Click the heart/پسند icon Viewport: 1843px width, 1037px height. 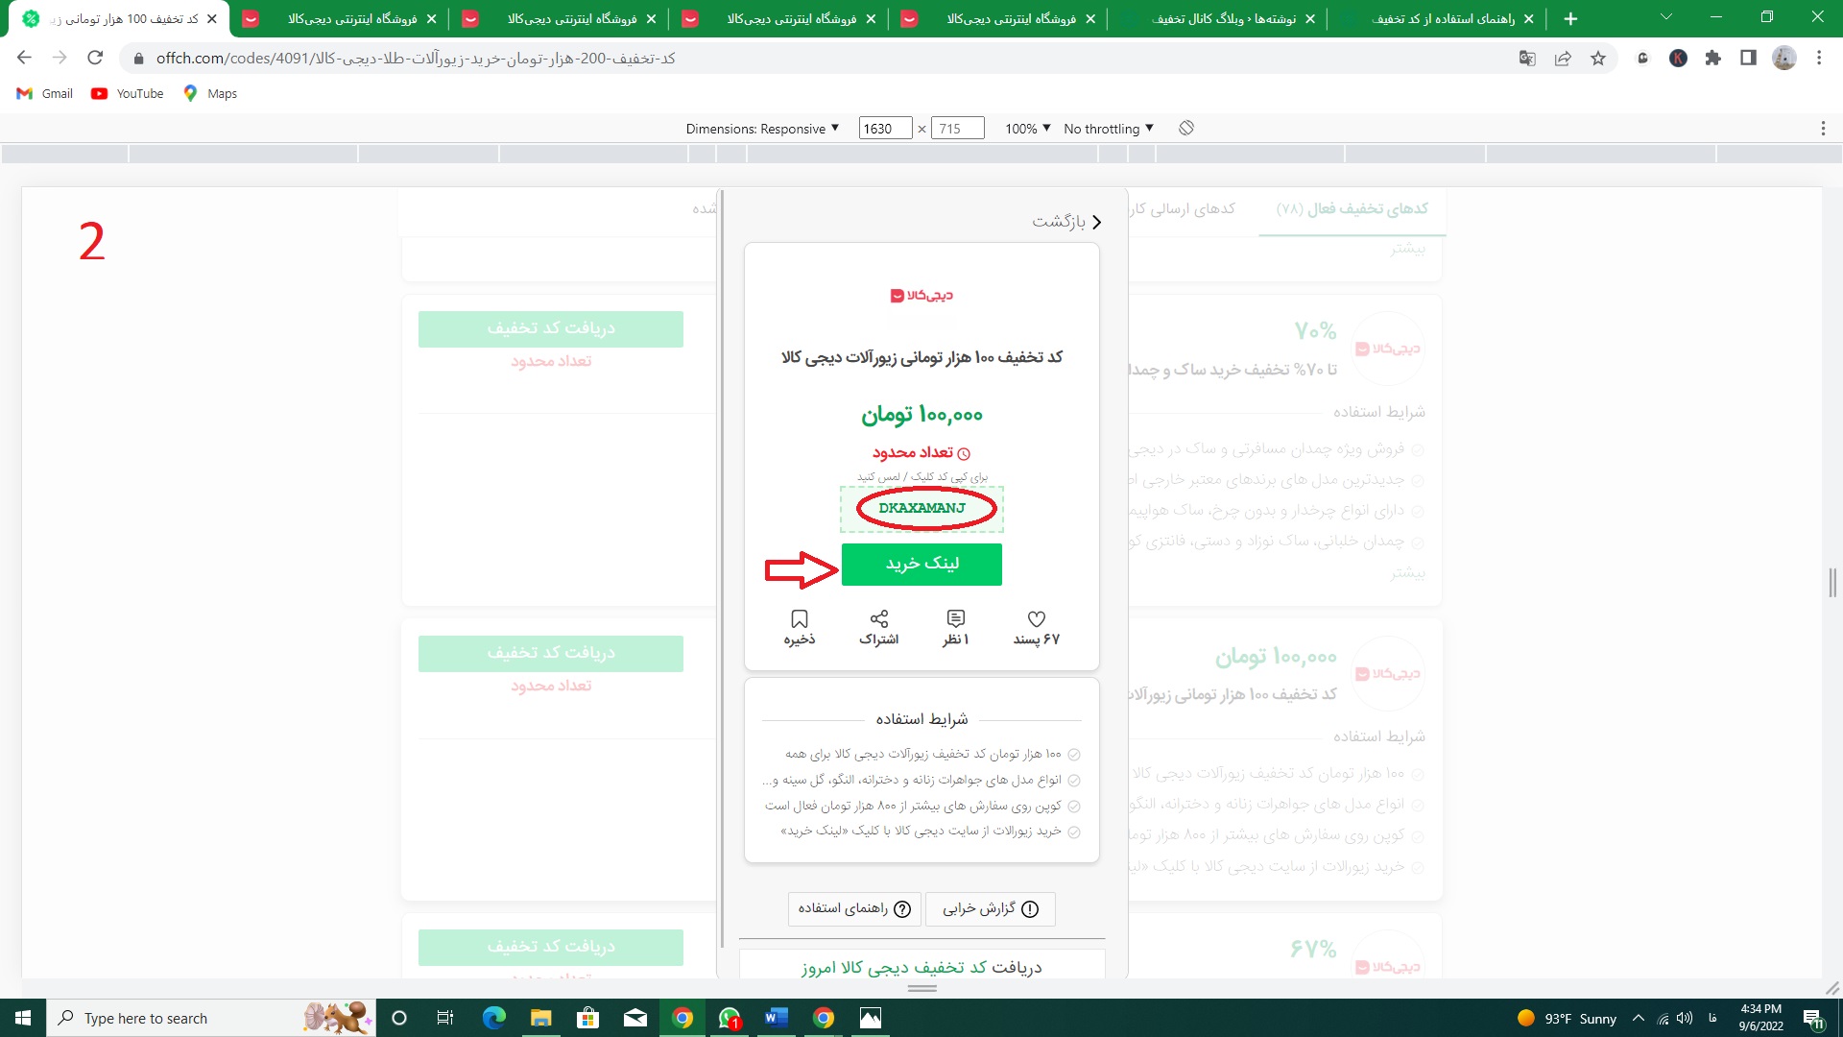(1037, 618)
